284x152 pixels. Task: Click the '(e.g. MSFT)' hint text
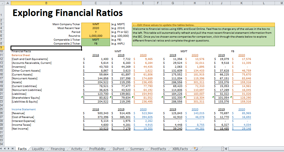118,24
